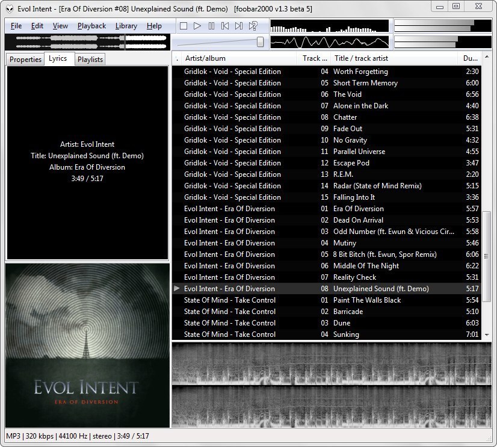
Task: Open the Edit menu
Action: point(37,26)
